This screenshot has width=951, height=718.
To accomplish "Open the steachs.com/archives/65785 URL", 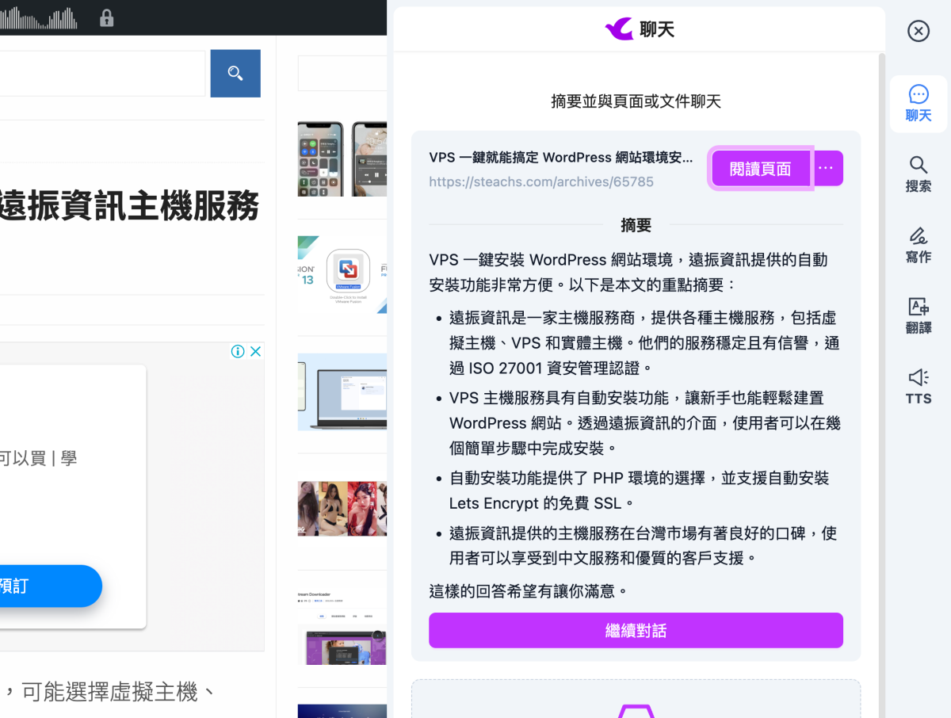I will (541, 181).
